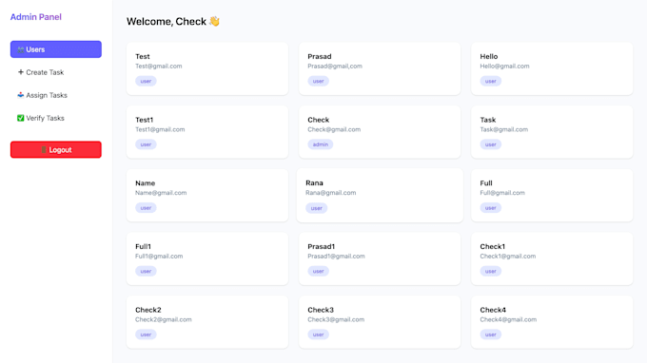Go to Create Task page
Viewport: 647px width, 363px height.
[56, 72]
